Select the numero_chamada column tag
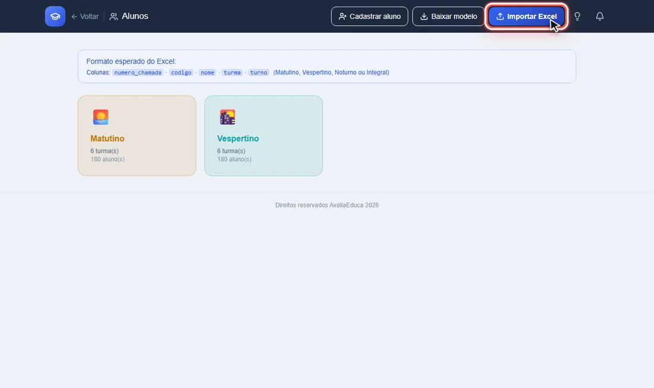Screen dimensions: 654x388 [138, 72]
